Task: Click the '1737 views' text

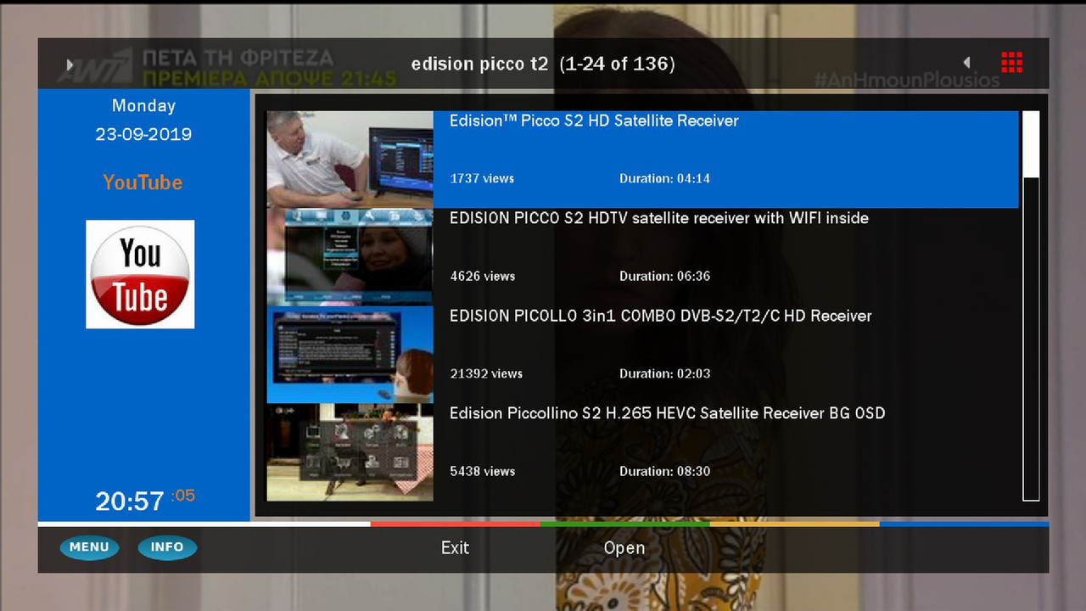Action: pos(482,178)
